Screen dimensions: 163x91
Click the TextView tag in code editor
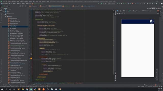(x=44, y=64)
